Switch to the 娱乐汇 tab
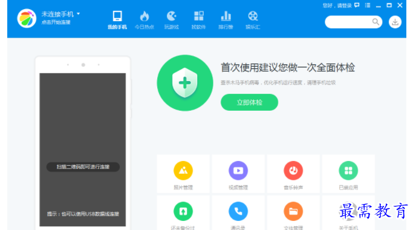The height and width of the screenshot is (230, 413). pos(253,20)
